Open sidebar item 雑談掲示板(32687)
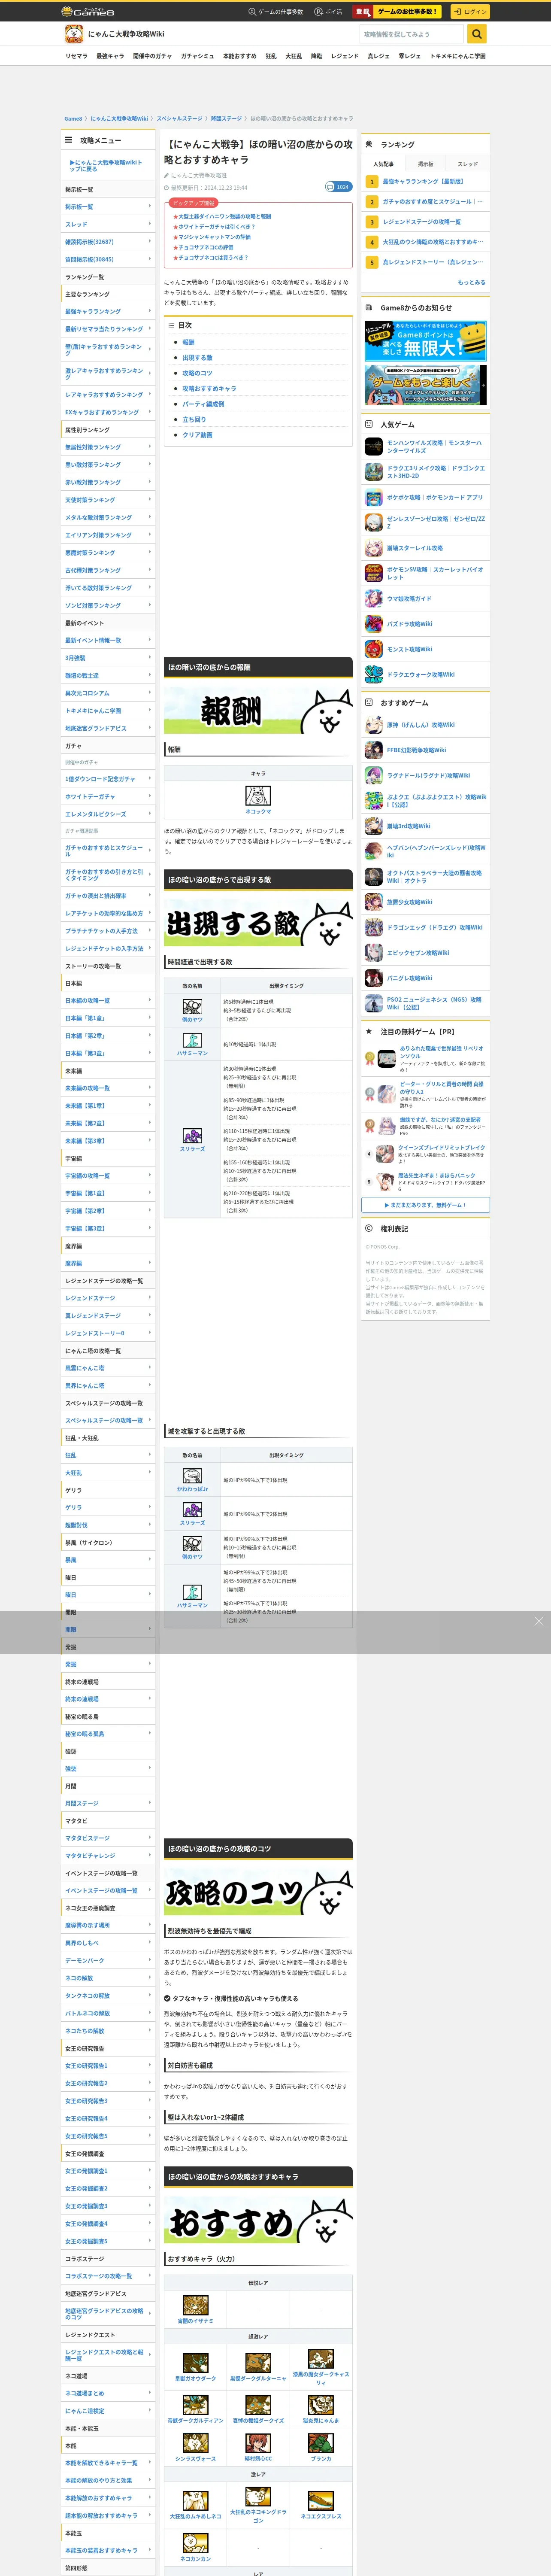Image resolution: width=551 pixels, height=2576 pixels. (108, 242)
